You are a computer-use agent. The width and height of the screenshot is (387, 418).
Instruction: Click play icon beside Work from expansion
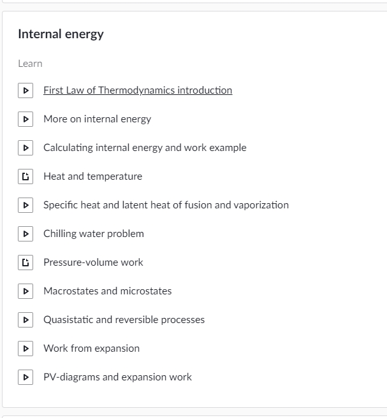26,349
